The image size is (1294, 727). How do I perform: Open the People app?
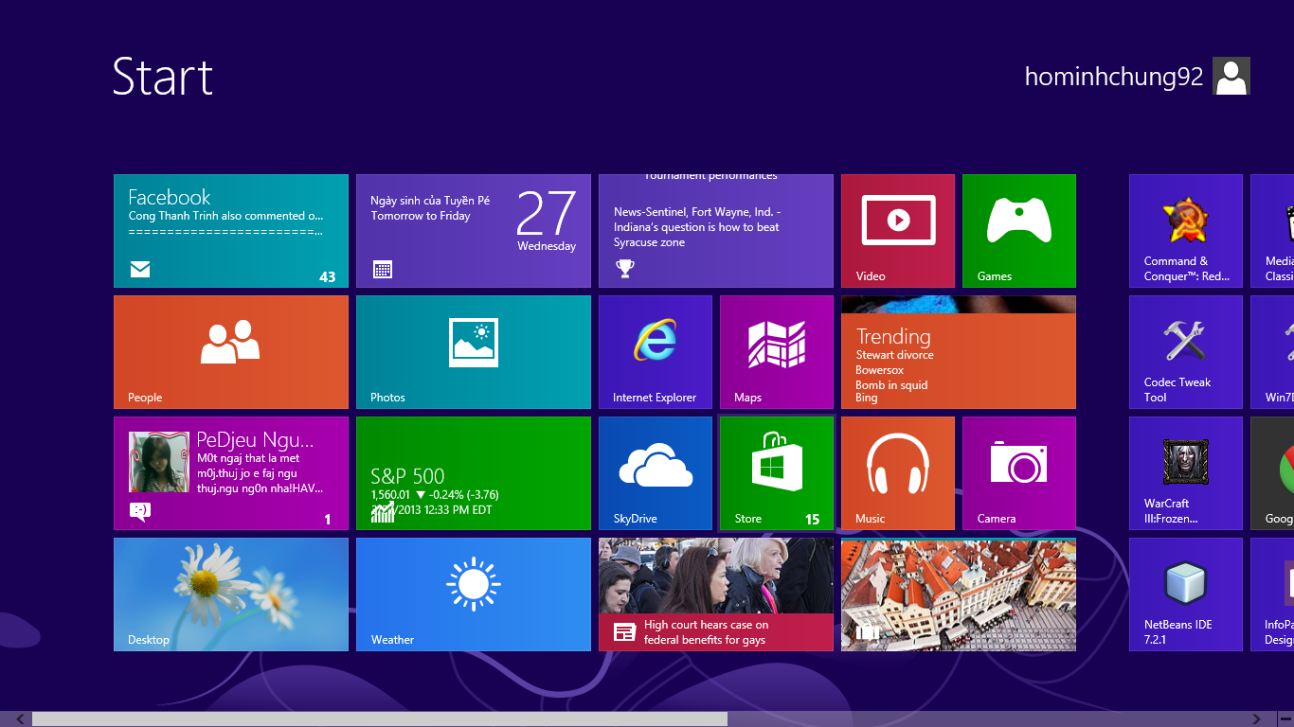click(230, 351)
